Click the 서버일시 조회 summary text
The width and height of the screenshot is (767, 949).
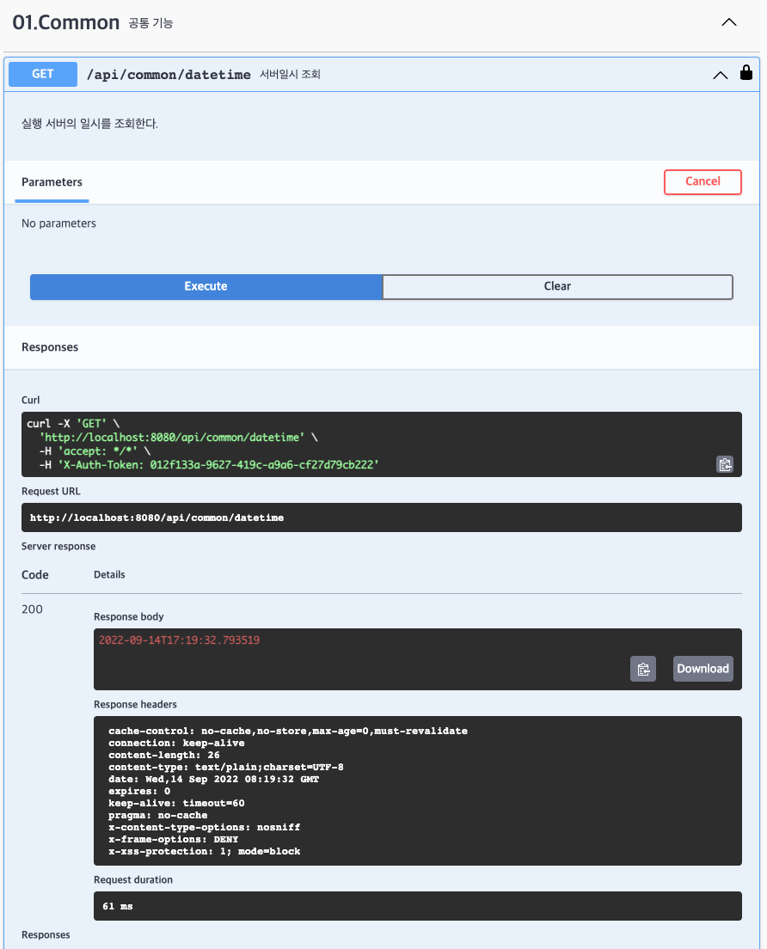pyautogui.click(x=290, y=75)
